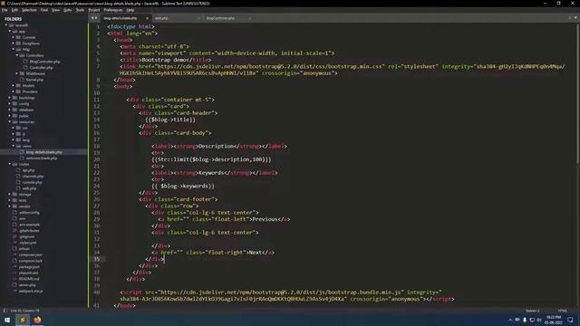The image size is (580, 326).
Task: Open the Find menu
Action: (44, 10)
